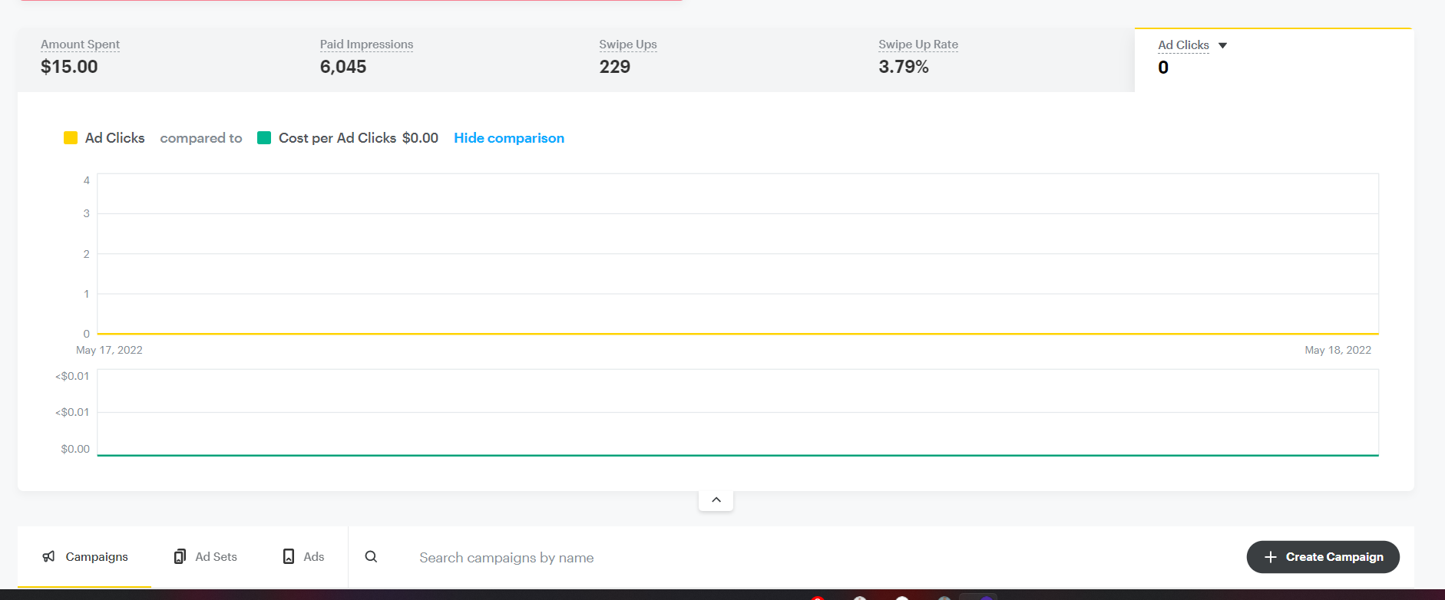
Task: Click the green Cost per Ad Clicks swatch
Action: [264, 138]
